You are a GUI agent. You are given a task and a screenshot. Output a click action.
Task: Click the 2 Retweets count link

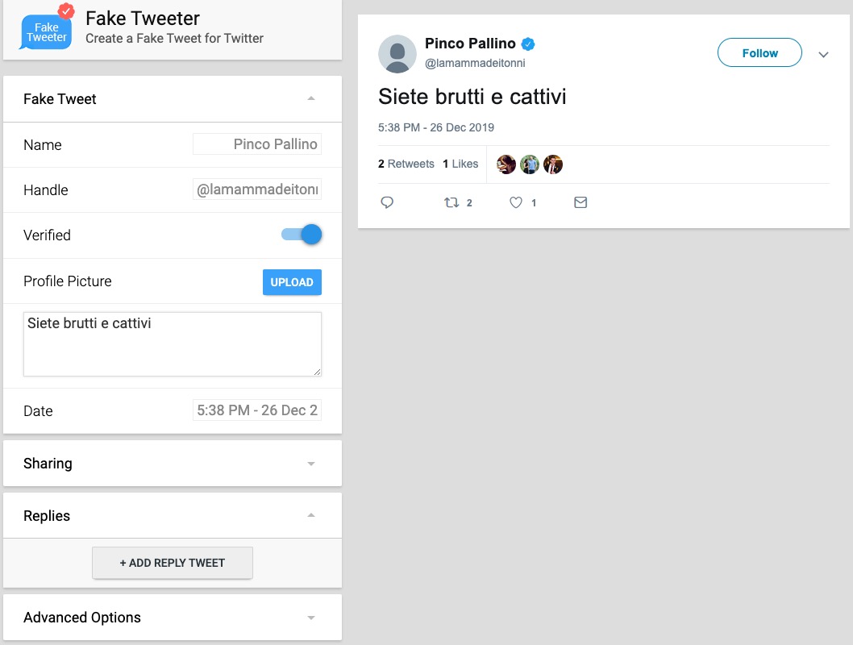pyautogui.click(x=406, y=164)
